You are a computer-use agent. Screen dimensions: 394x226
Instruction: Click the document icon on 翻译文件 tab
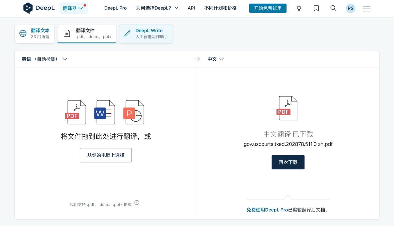point(67,34)
